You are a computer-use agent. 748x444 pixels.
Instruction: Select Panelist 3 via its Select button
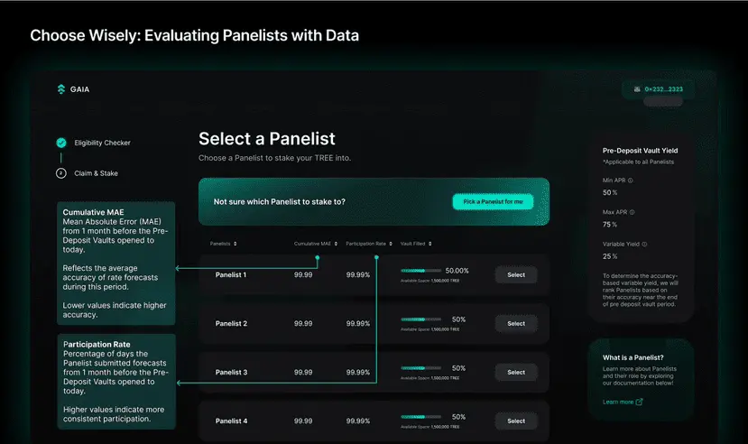(516, 373)
